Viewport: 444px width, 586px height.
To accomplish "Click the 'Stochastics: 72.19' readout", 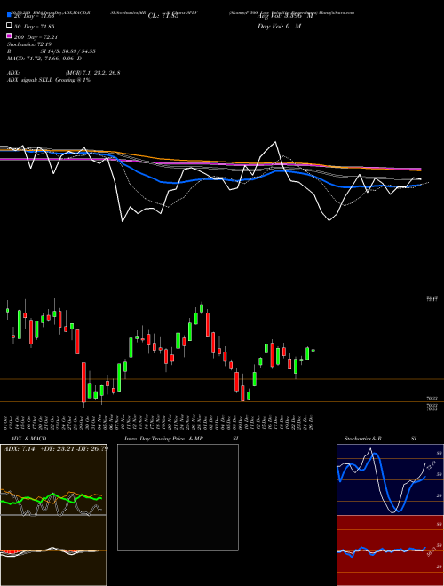I will [x=29, y=44].
